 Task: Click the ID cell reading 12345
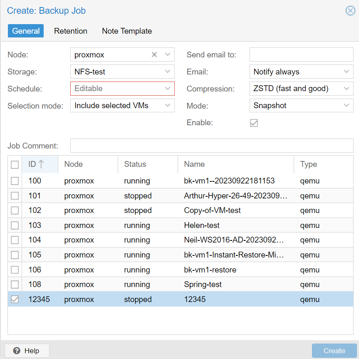[x=39, y=299]
